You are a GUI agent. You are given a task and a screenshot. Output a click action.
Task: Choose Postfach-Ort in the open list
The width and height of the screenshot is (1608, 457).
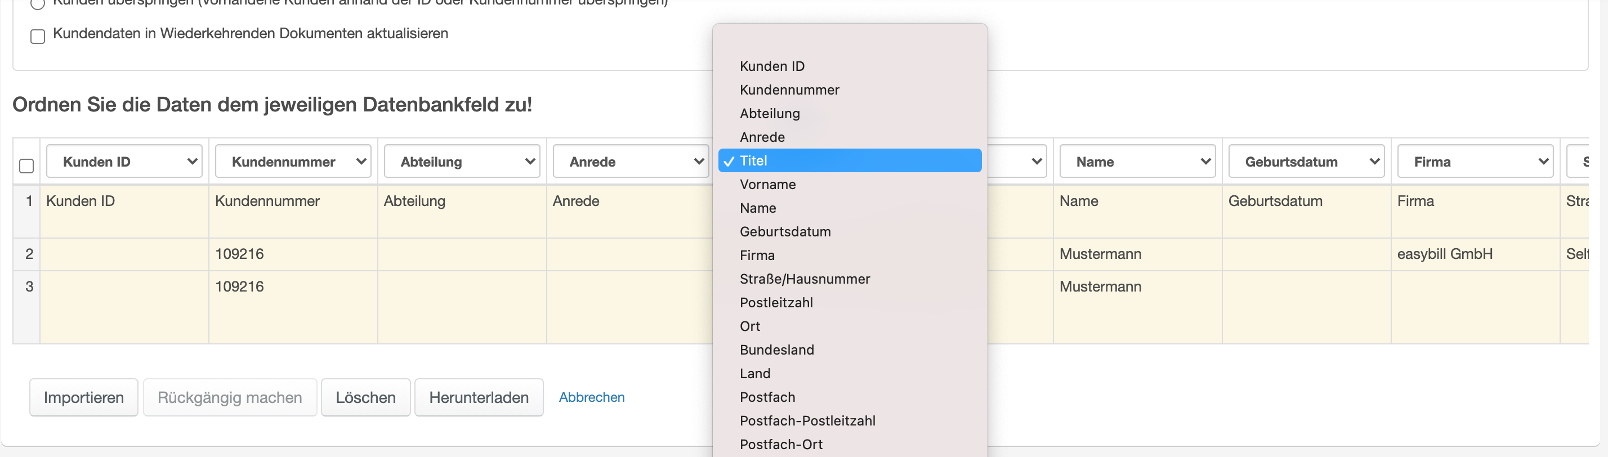(850, 445)
